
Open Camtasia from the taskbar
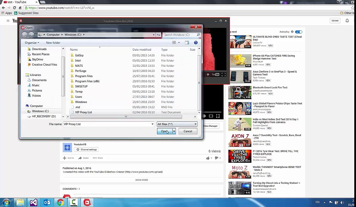pos(74,203)
